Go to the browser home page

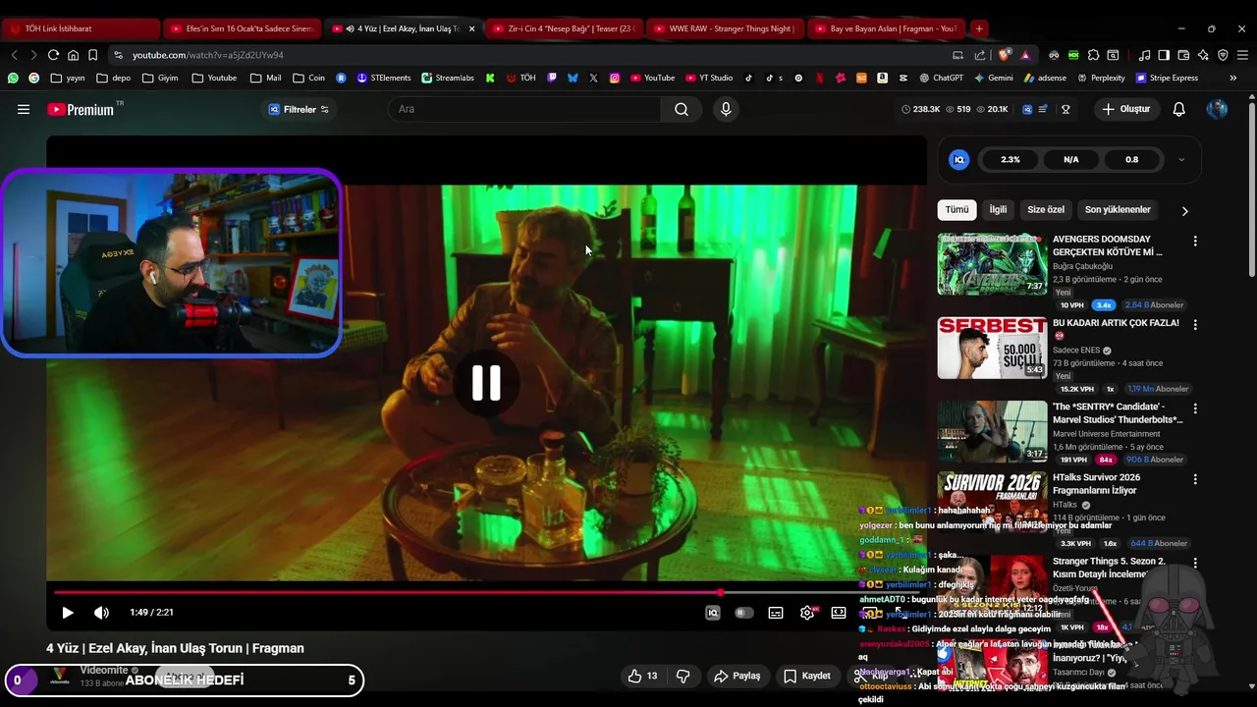point(73,55)
